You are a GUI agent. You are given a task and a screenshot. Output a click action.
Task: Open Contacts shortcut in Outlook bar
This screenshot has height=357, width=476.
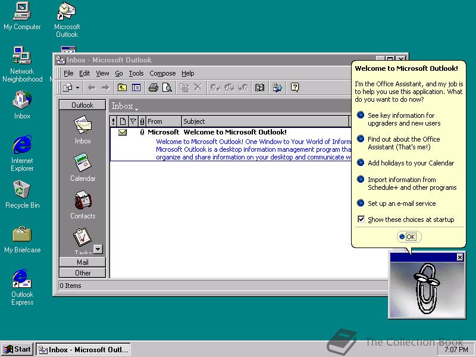[83, 205]
